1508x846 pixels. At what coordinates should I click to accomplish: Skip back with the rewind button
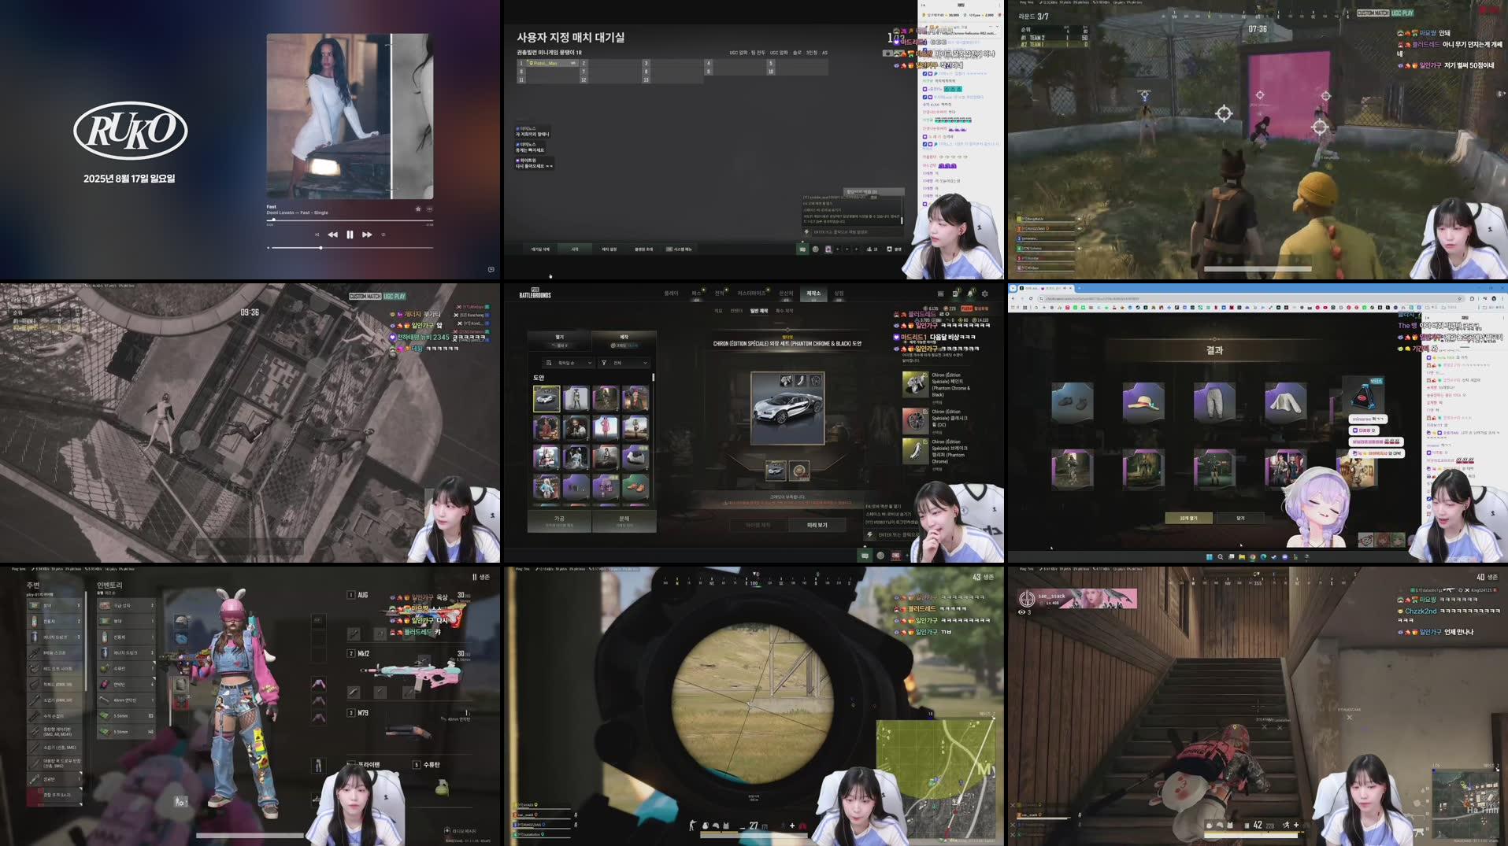(332, 235)
